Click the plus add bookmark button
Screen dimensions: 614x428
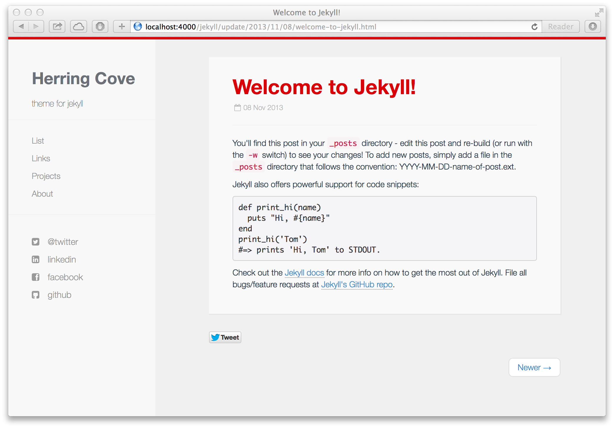122,27
